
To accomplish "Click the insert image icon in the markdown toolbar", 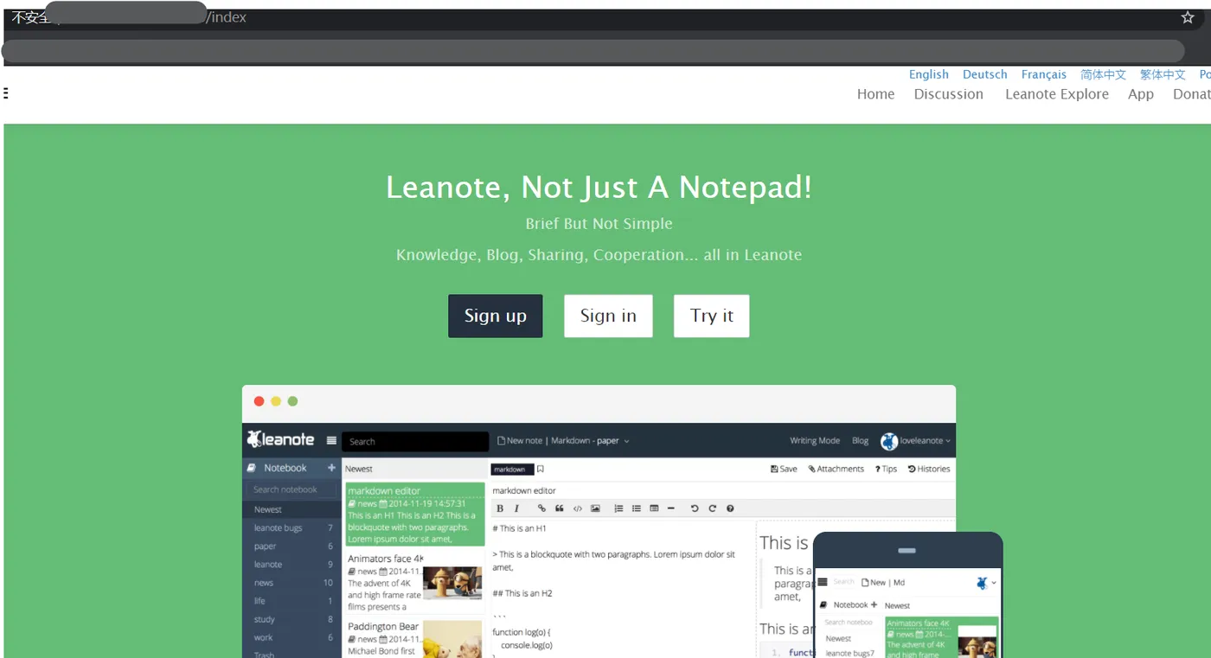I will pyautogui.click(x=595, y=508).
